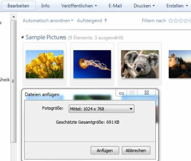Toggle Aufsteigend sort order arrow
This screenshot has width=191, height=161.
105,20
